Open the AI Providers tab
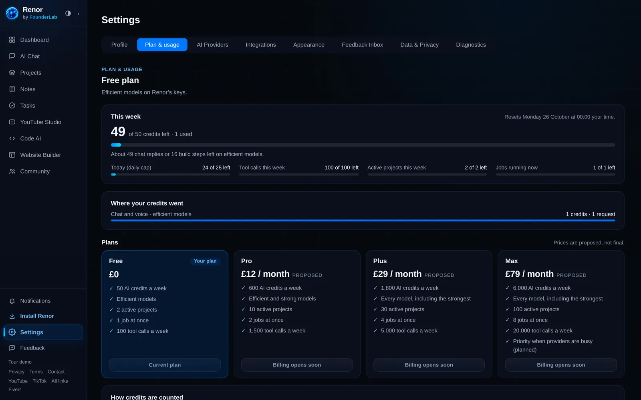 tap(212, 45)
